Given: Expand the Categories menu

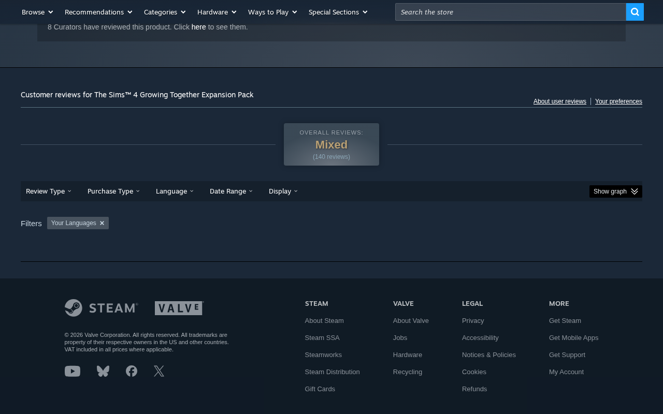Looking at the screenshot, I should [165, 12].
